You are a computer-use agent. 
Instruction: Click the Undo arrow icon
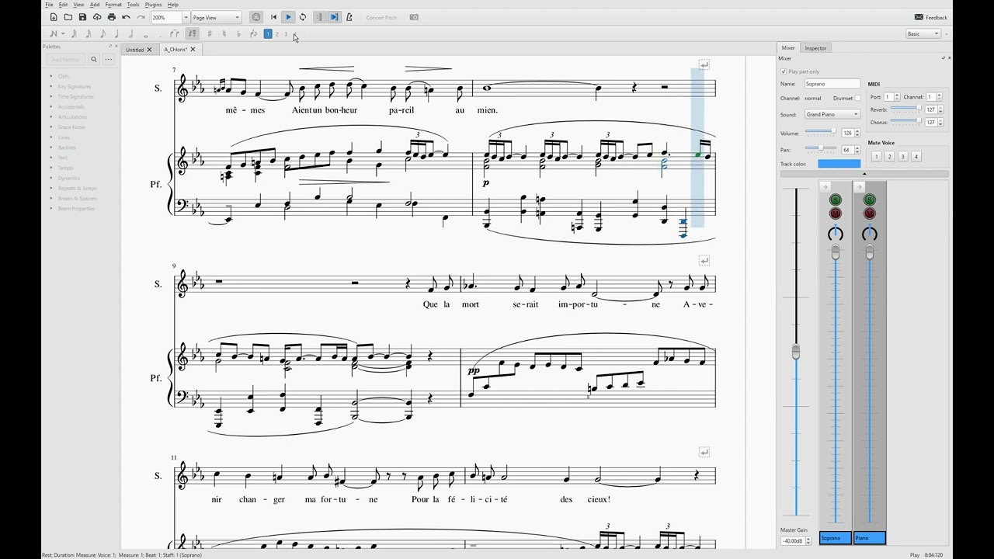click(126, 17)
